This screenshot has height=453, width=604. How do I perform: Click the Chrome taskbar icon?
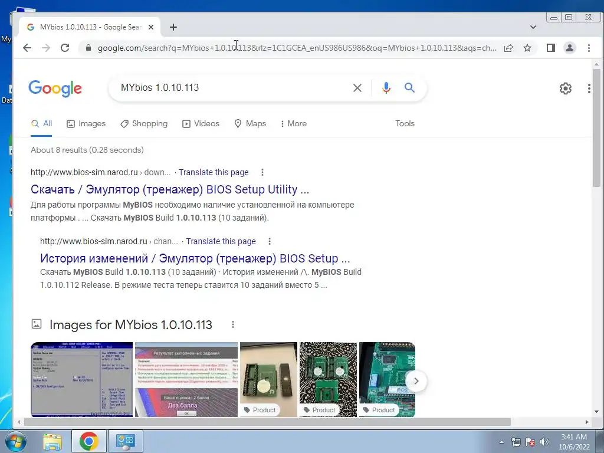pos(88,441)
